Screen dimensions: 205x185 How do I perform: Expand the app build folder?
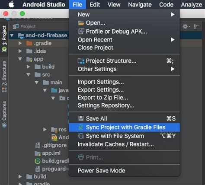[29, 67]
